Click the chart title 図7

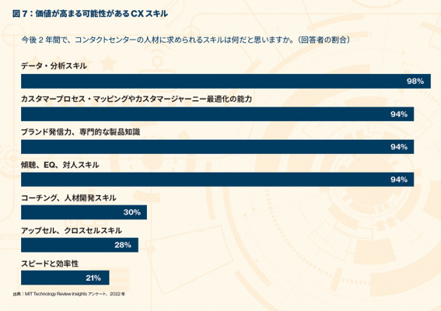tap(90, 13)
